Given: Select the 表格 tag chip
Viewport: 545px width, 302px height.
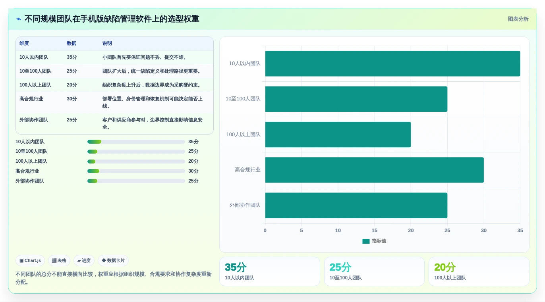Looking at the screenshot, I should coord(59,261).
